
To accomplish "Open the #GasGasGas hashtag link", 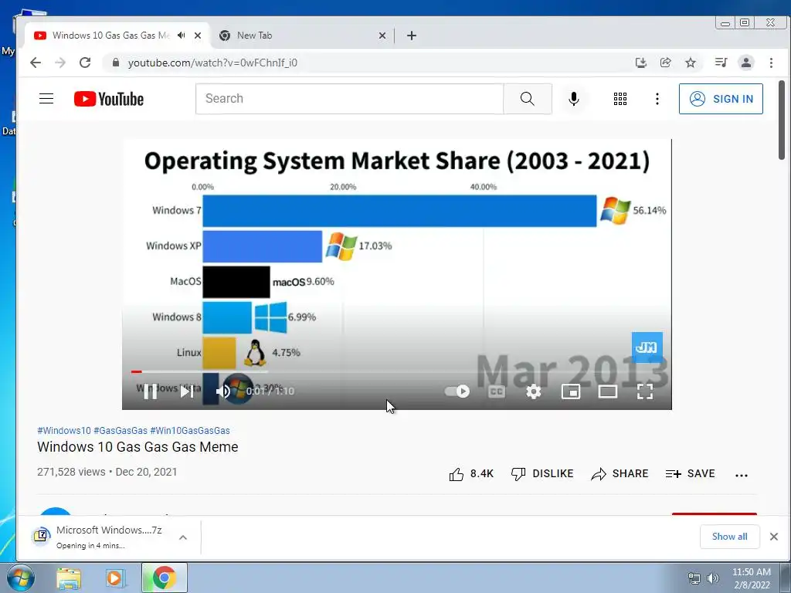I will (121, 431).
